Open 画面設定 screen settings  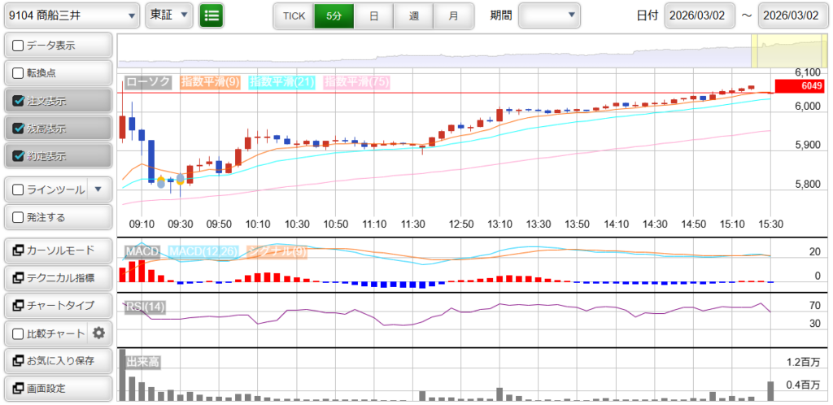point(57,388)
